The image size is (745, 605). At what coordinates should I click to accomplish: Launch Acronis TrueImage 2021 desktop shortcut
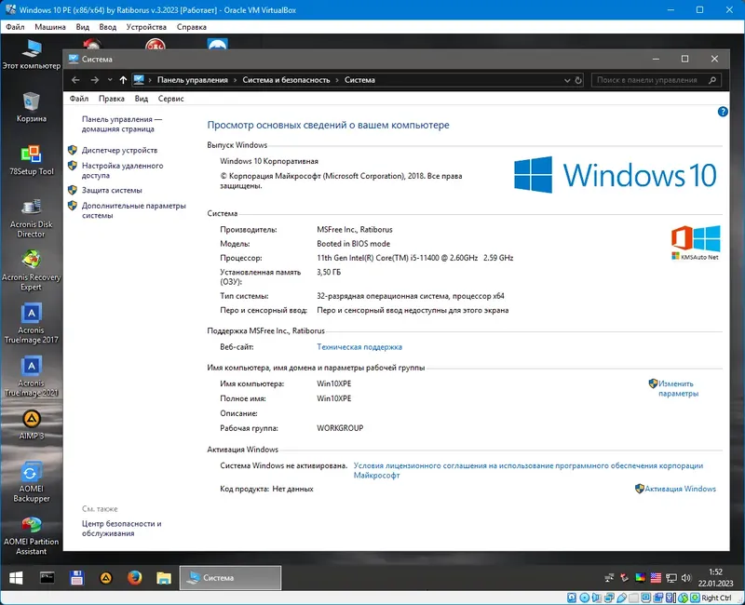32,376
